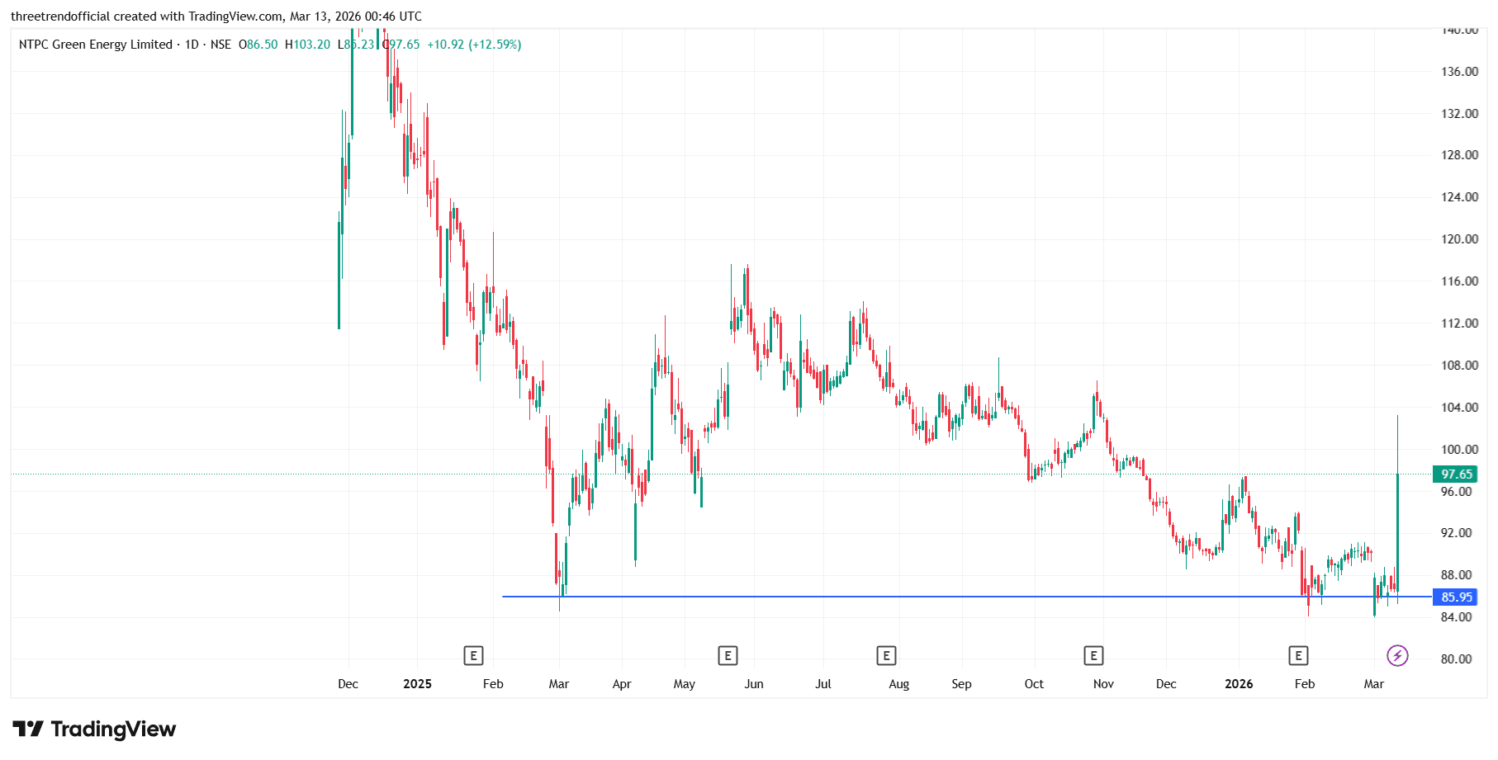Click the change value +10.92 (+12.59%)
This screenshot has width=1498, height=760.
click(474, 45)
